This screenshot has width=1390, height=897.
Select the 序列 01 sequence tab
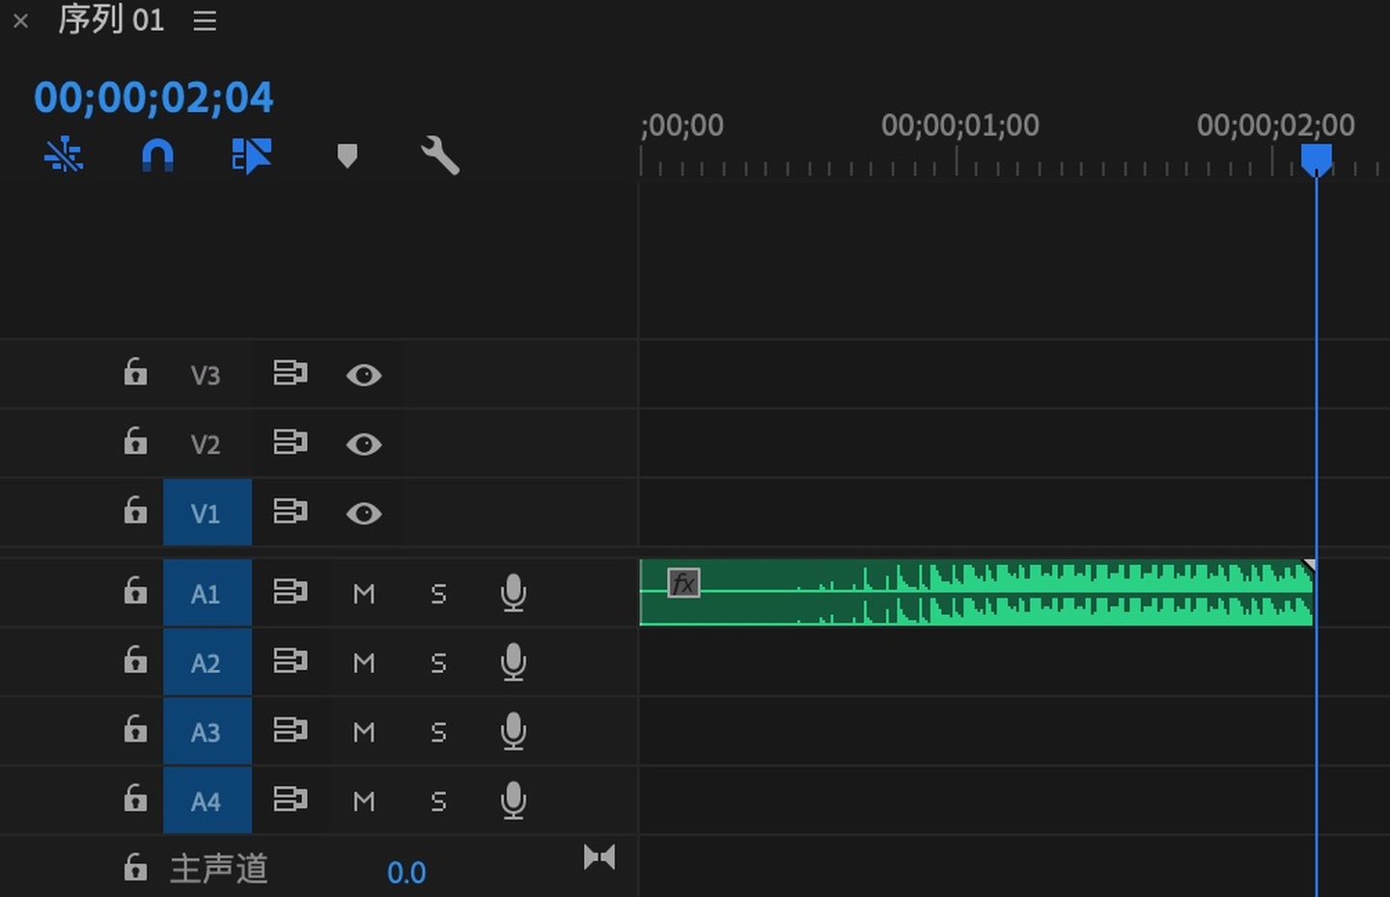coord(111,19)
